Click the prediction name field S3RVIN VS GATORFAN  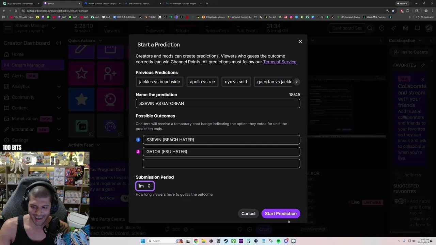tap(218, 103)
